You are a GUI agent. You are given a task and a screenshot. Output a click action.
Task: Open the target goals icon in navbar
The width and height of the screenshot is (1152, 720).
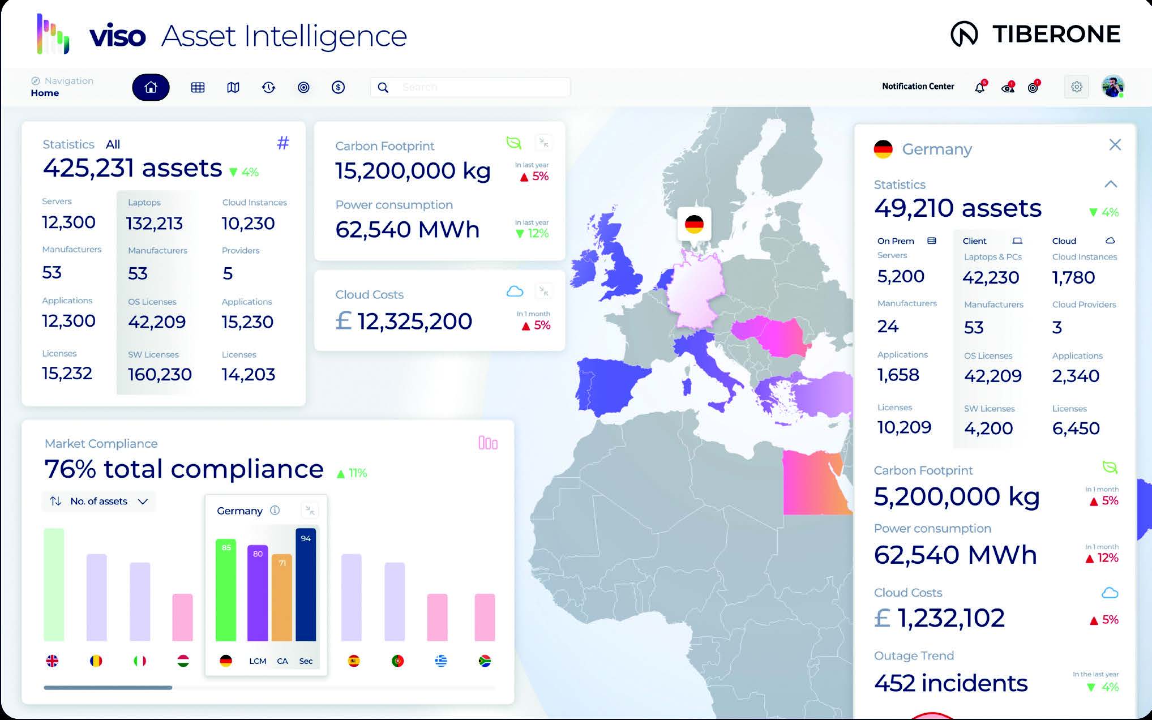tap(303, 87)
